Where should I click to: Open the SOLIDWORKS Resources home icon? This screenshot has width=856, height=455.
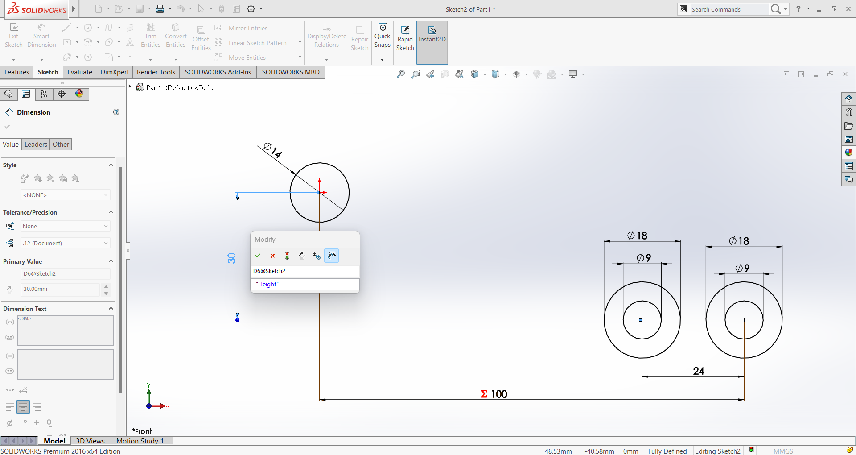click(848, 99)
